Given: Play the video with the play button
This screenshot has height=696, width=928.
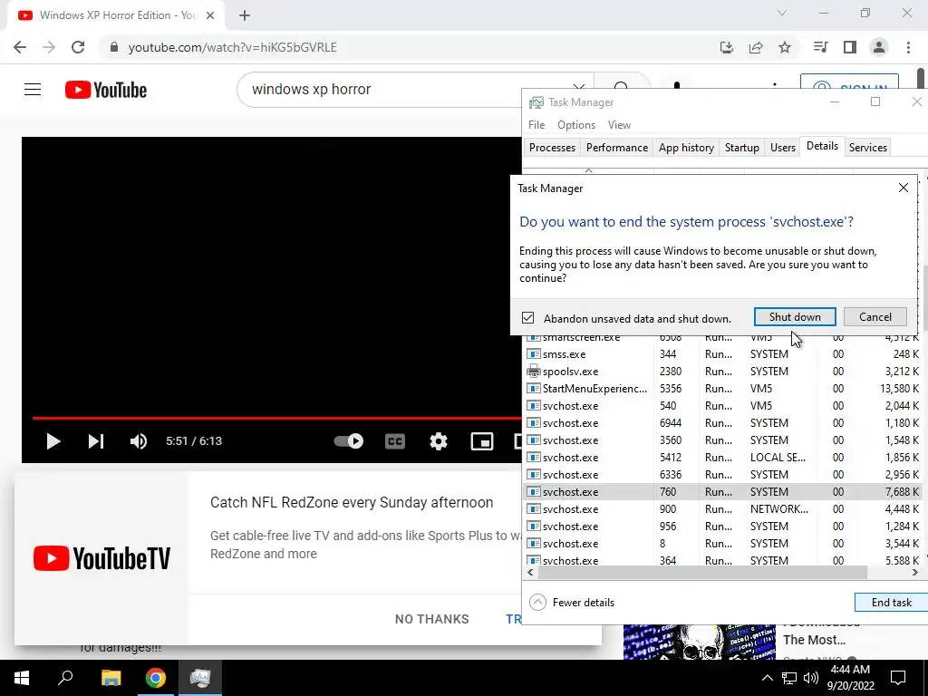Looking at the screenshot, I should point(53,441).
